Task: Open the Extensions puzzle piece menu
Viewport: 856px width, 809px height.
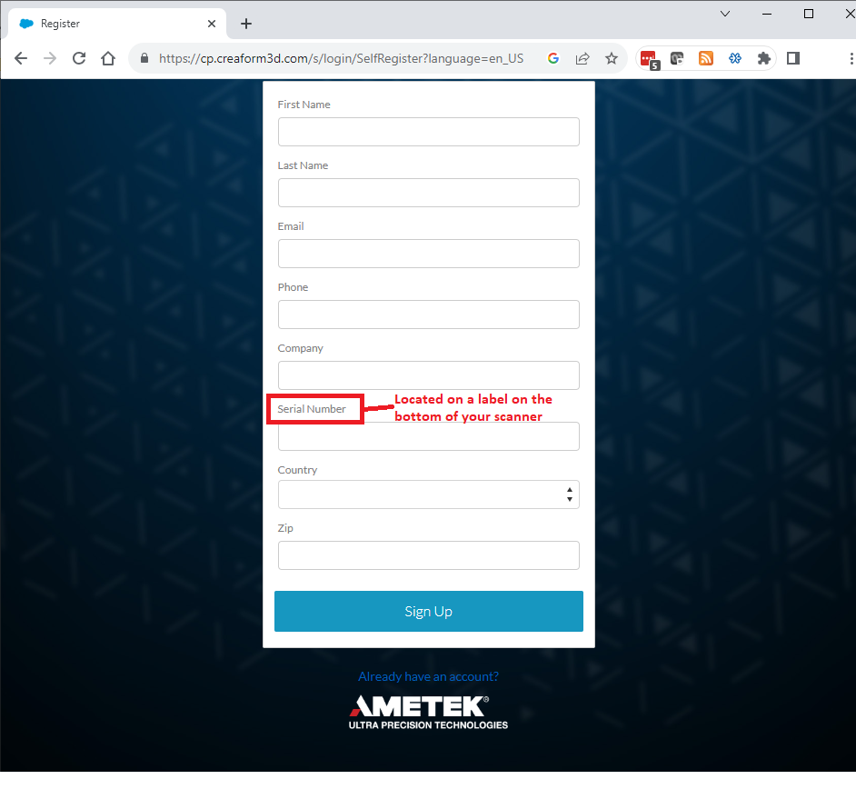Action: (x=763, y=58)
